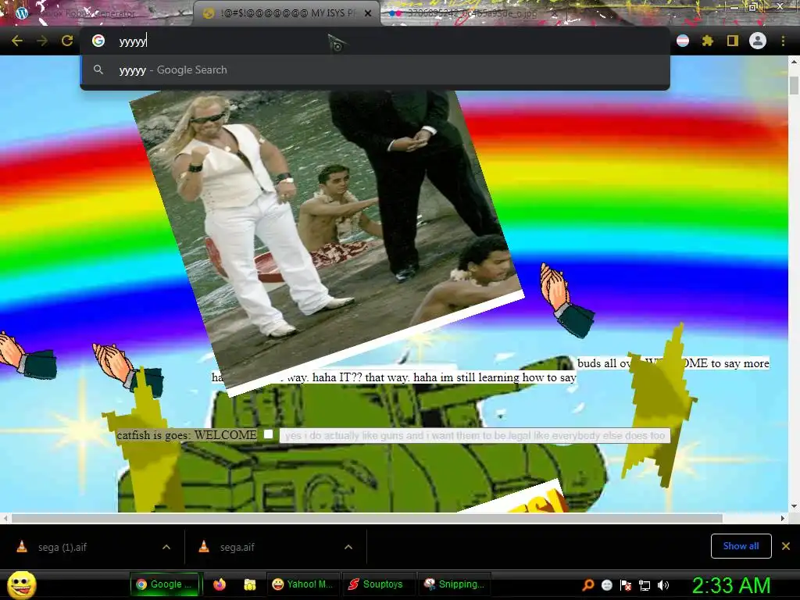Click the vertical scrollbar thumb

click(x=794, y=84)
